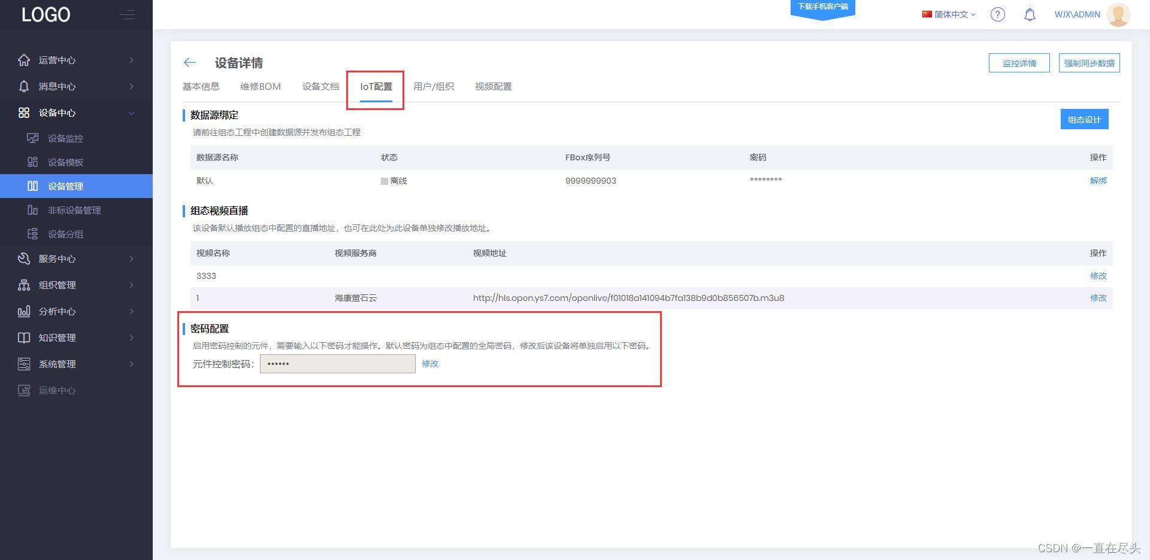Click 下载手机客户端 banner

(x=823, y=8)
